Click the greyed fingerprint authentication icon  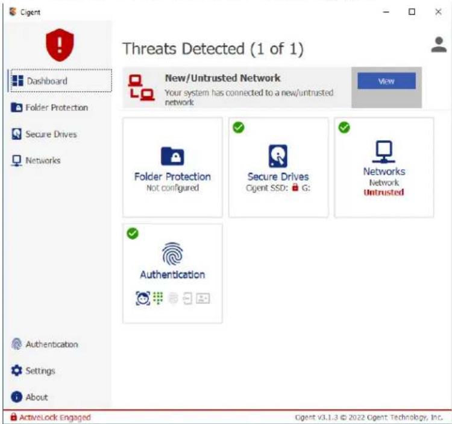pos(173,298)
